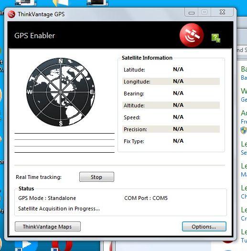Click the 'Precision:' label
Screen dimensions: 247x251
135,129
